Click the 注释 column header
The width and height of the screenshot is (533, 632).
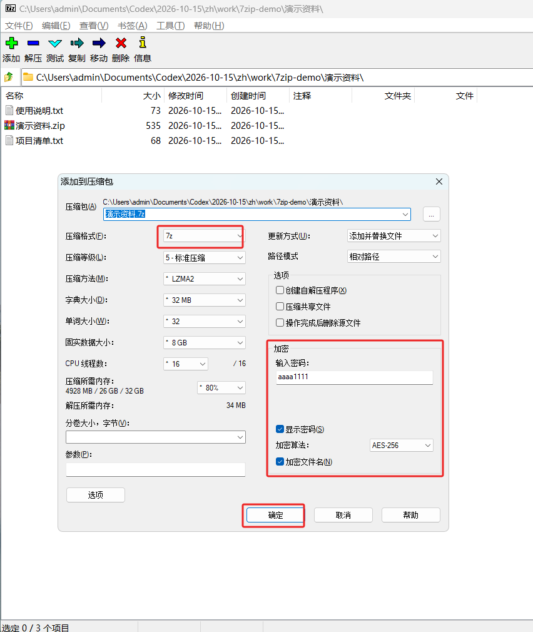(321, 96)
